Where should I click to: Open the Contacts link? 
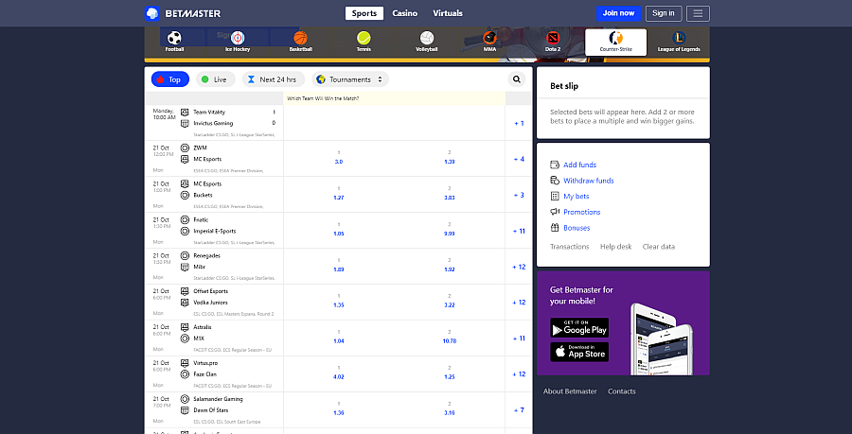(622, 391)
